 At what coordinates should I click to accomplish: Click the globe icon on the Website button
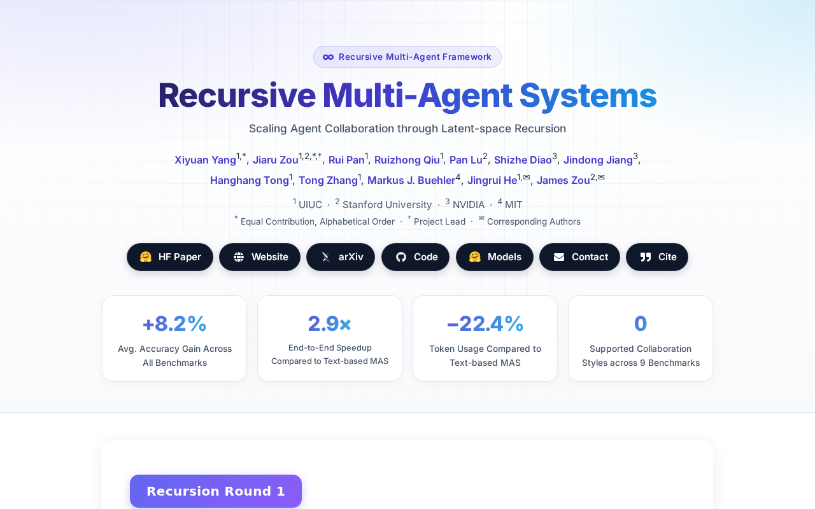(x=239, y=257)
